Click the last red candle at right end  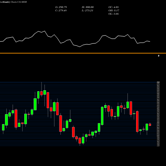(x=150, y=125)
